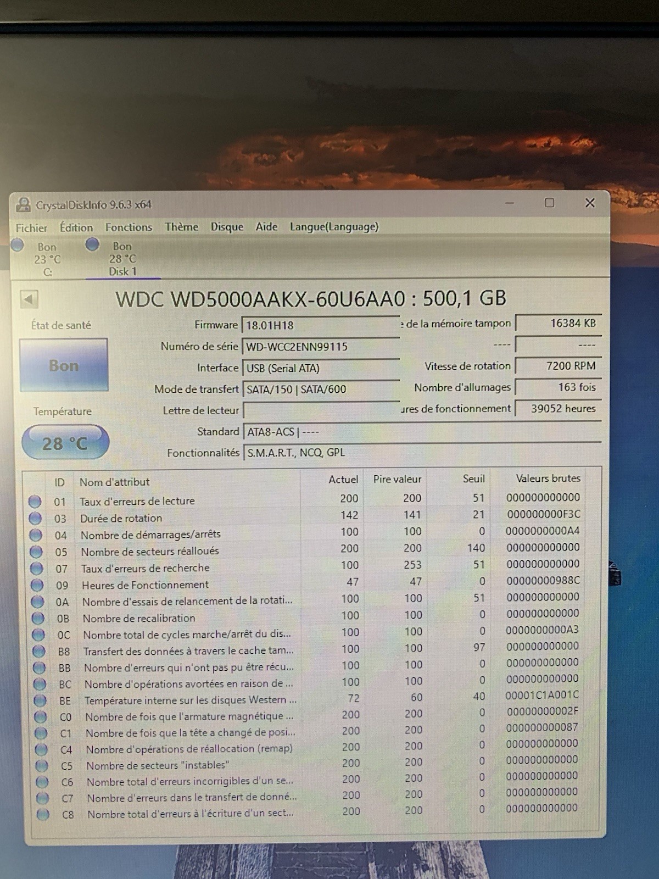Click the ID column header
The height and width of the screenshot is (879, 659).
59,482
